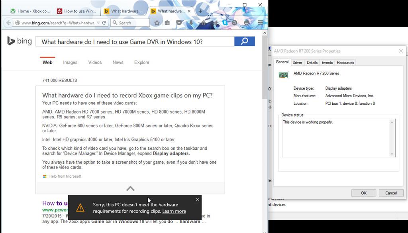Reload the Bing page
Viewport: 408px width, 233px height.
pos(104,23)
